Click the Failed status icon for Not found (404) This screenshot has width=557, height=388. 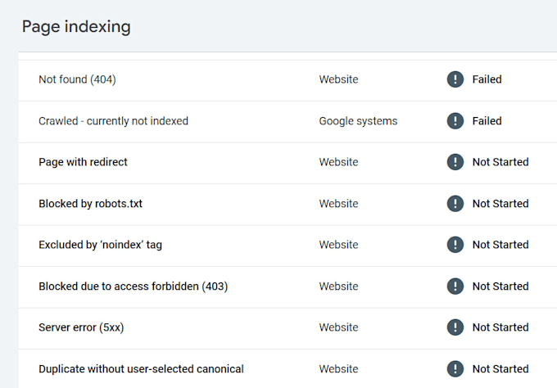(x=455, y=79)
